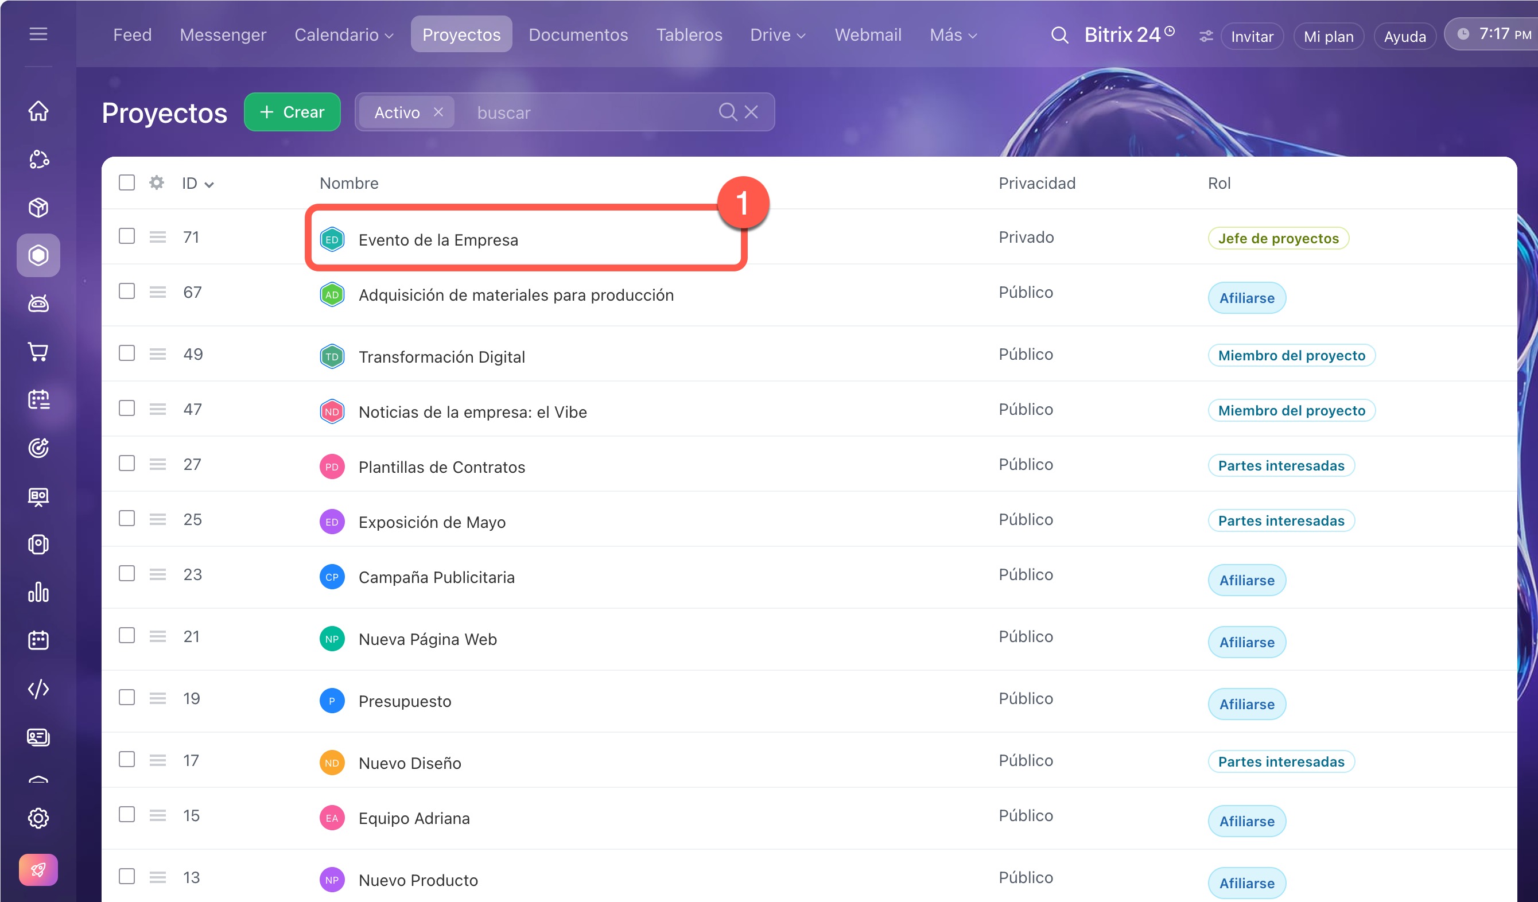
Task: Click Afiliarse for Adquisición de materiales
Action: 1247,298
